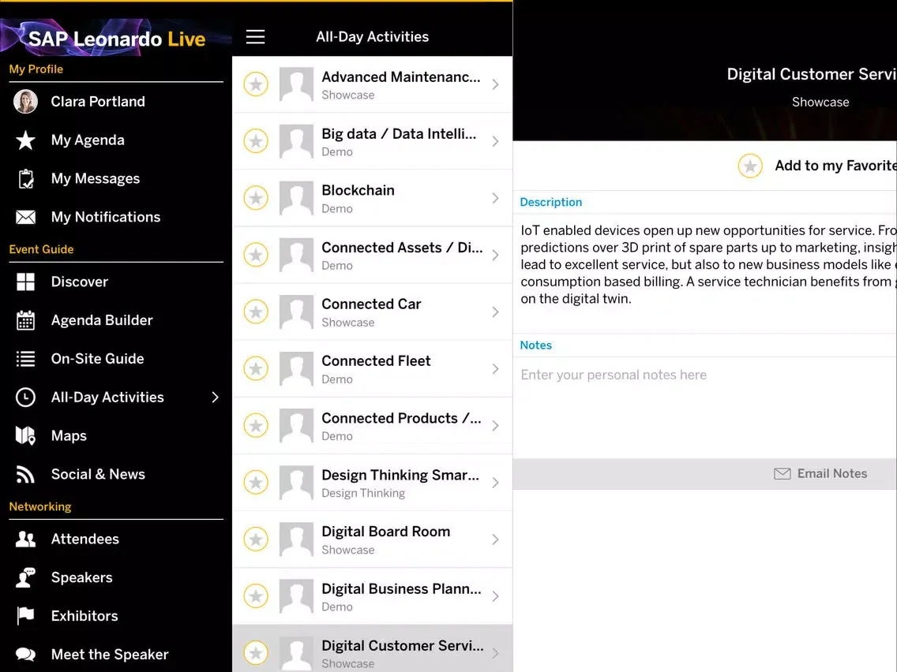The image size is (897, 672).
Task: Expand All-Day Activities sidebar chevron
Action: click(215, 398)
